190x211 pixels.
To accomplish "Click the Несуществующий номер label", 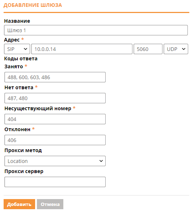I will coord(38,108).
